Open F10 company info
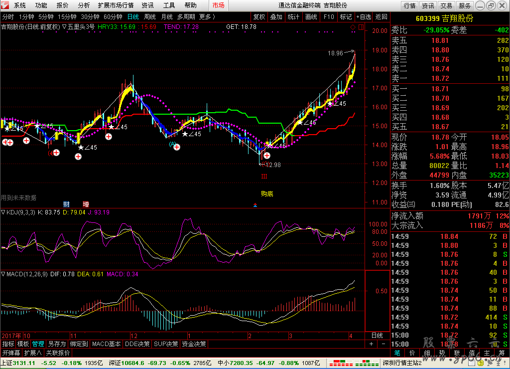Image resolution: width=510 pixels, height=369 pixels. point(329,17)
